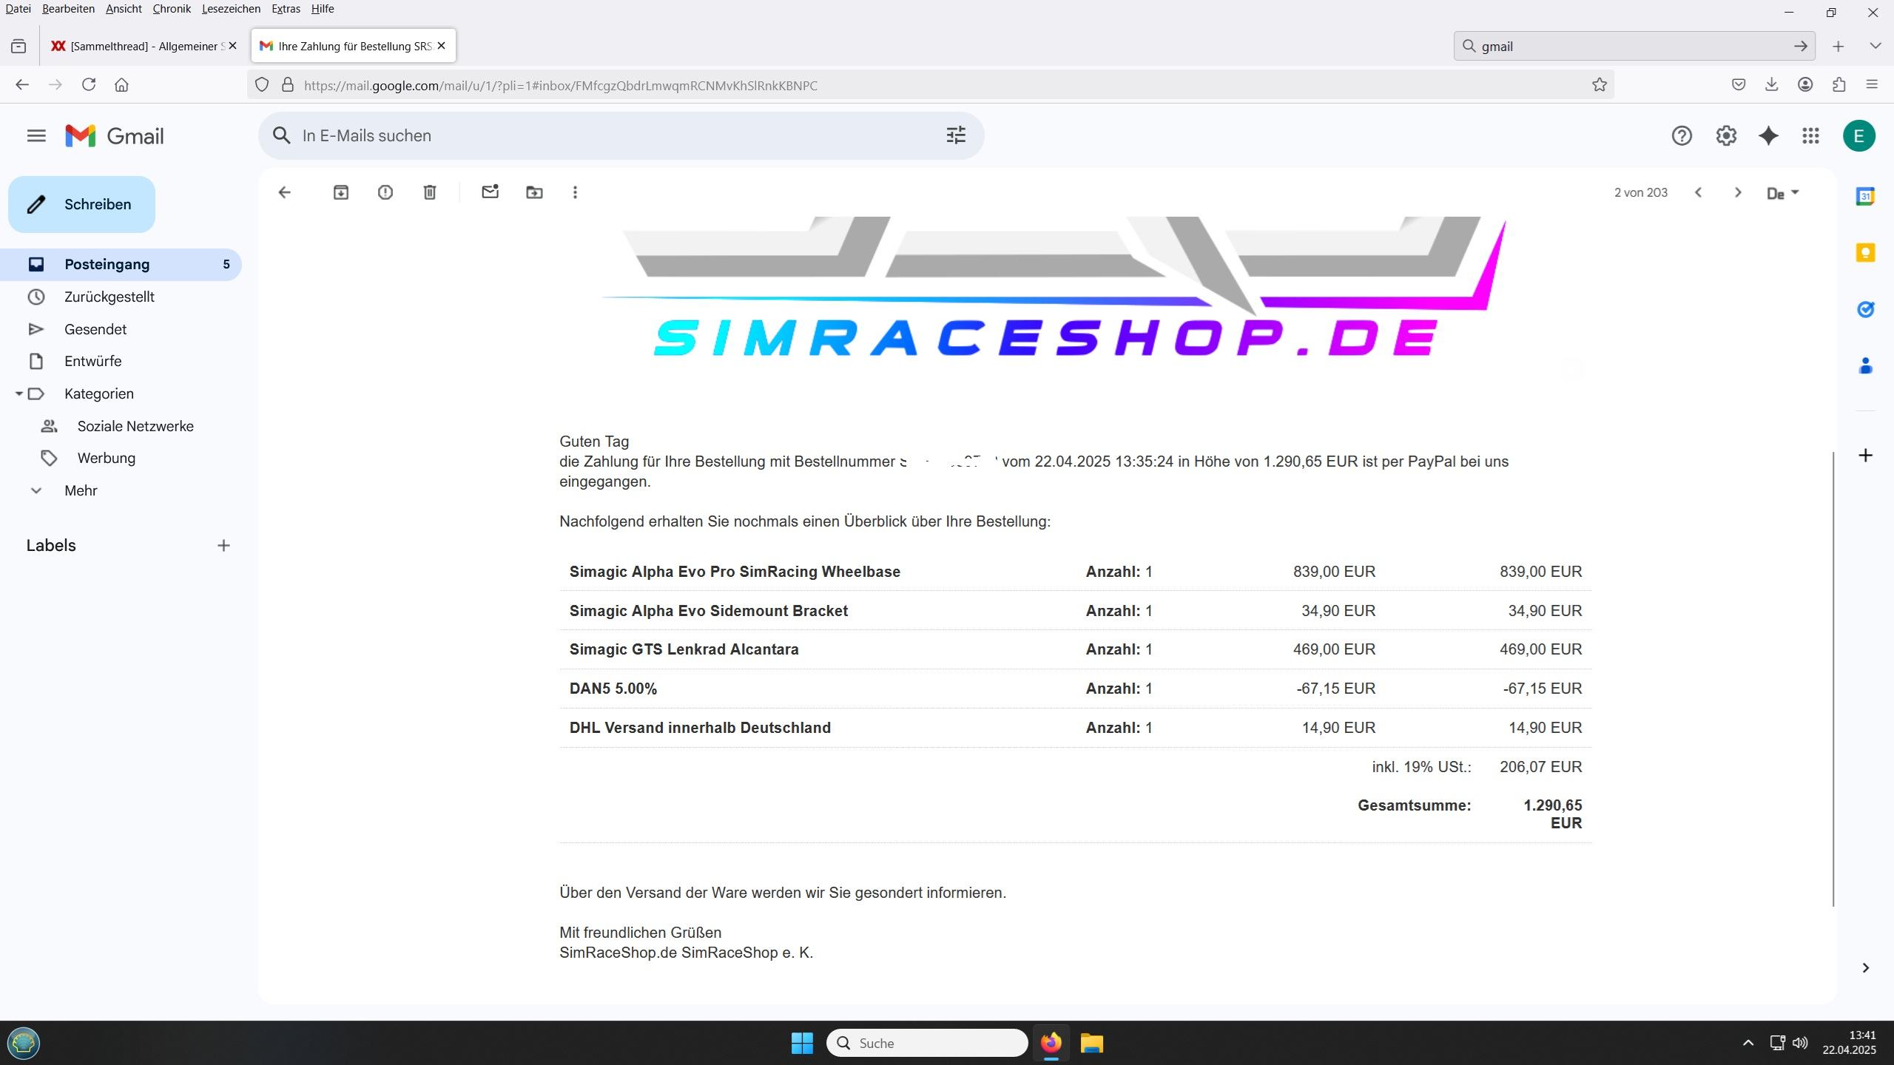Open the Lesezeichen menu
This screenshot has width=1894, height=1065.
pyautogui.click(x=231, y=9)
